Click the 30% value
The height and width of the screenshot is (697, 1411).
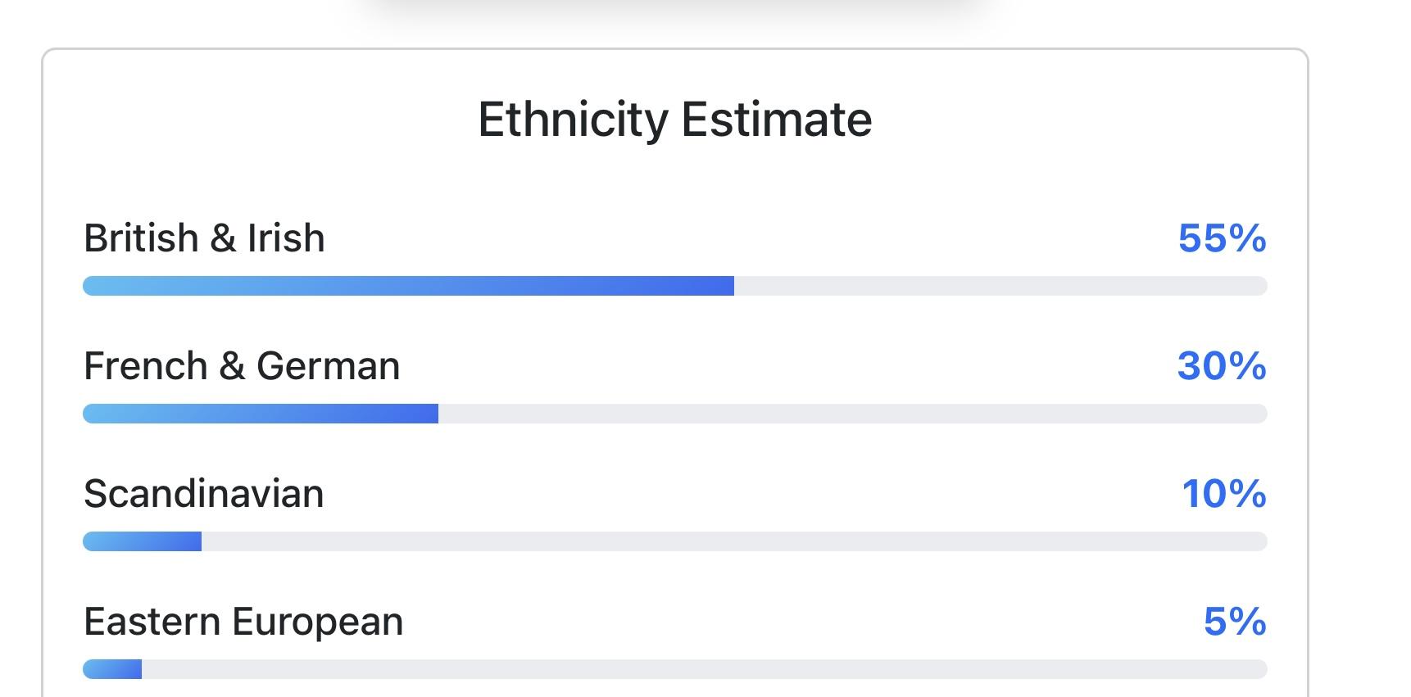[x=1222, y=366]
